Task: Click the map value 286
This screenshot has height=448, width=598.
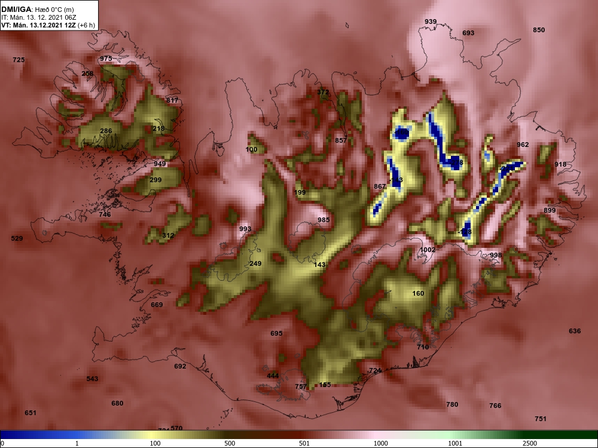Action: [x=106, y=131]
